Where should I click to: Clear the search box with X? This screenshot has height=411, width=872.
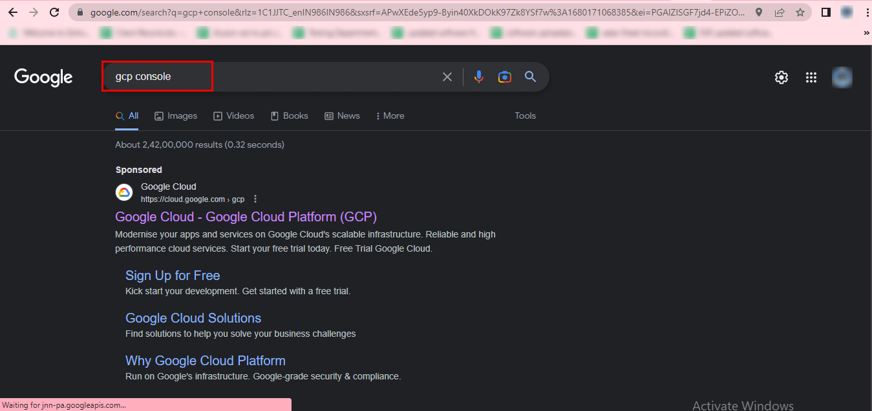point(447,77)
